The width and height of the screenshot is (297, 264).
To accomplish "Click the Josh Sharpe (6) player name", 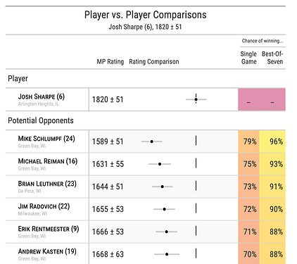I will click(42, 96).
